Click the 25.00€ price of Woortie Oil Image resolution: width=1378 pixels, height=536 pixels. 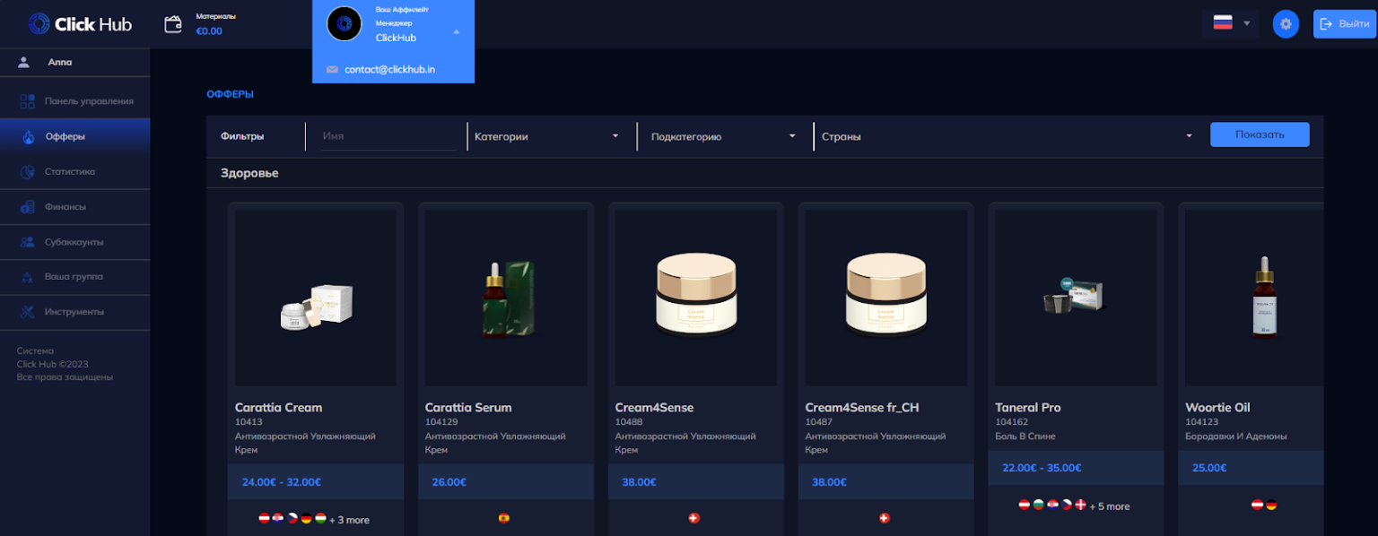tap(1209, 468)
